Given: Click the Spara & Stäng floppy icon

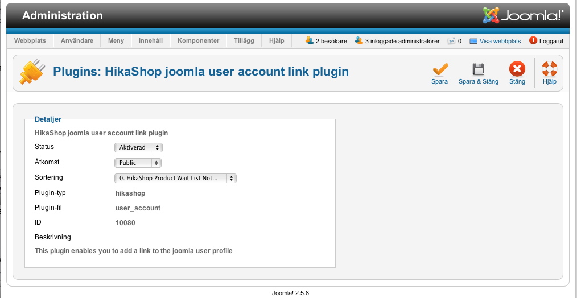Looking at the screenshot, I should (x=478, y=69).
